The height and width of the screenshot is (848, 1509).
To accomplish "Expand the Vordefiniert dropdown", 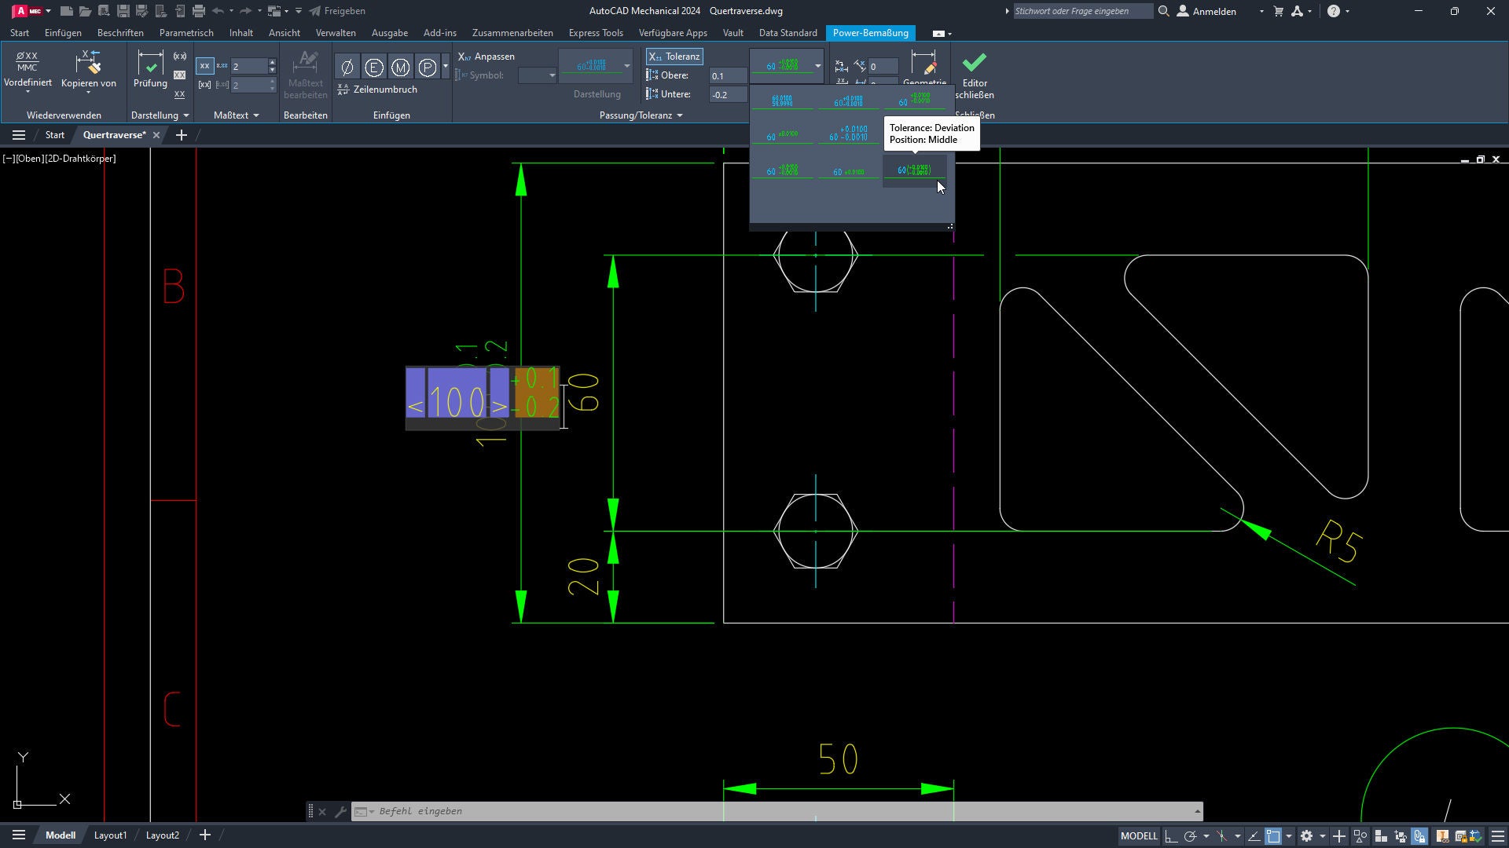I will coord(28,93).
